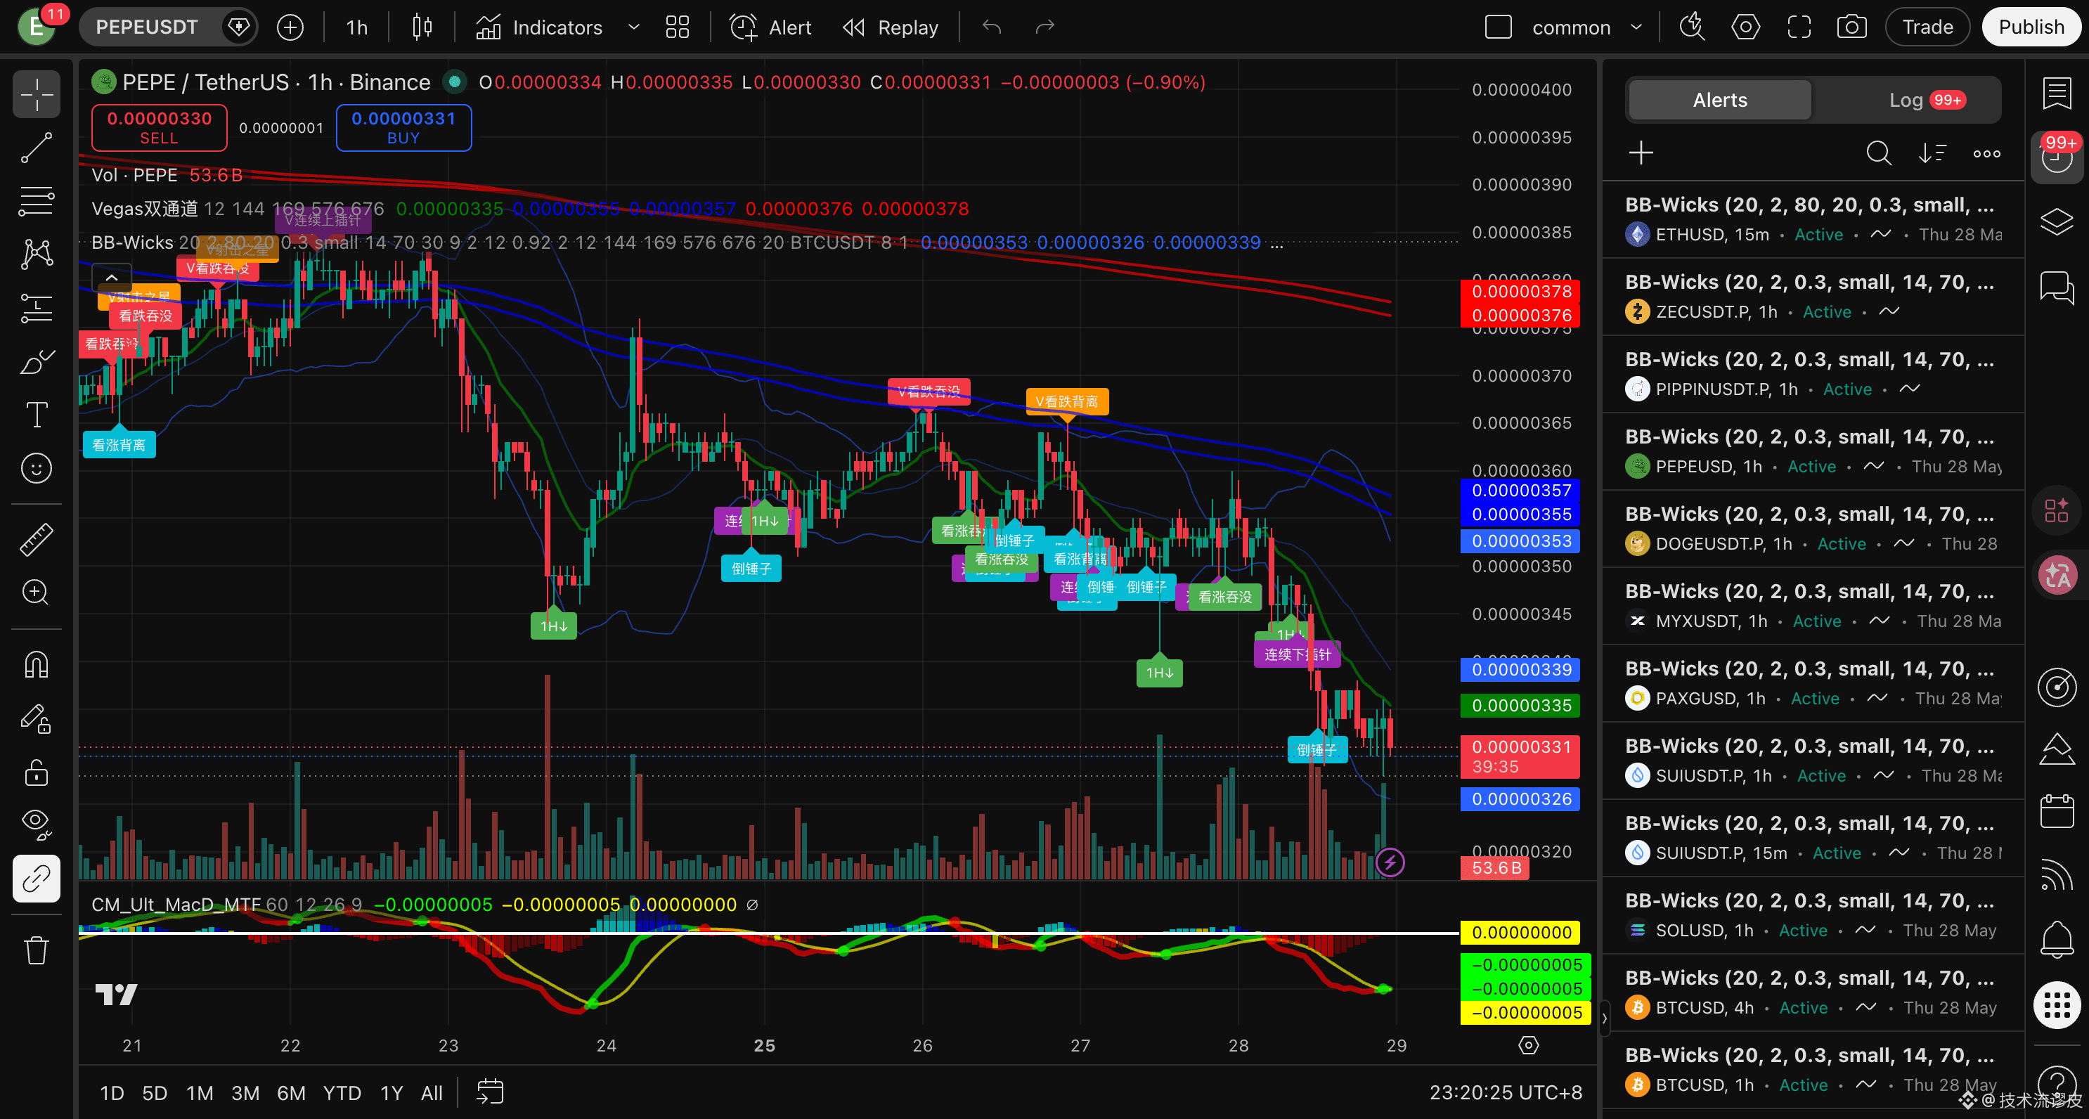Open the chats panel icon

pos(2057,288)
